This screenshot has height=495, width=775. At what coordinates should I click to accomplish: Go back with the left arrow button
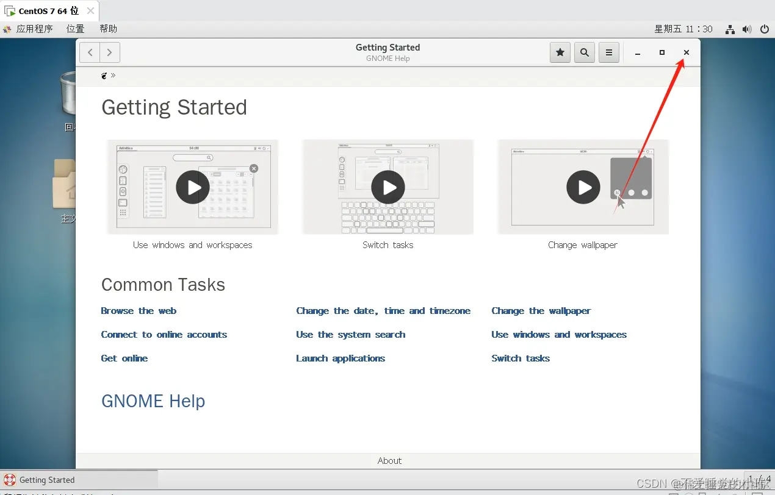click(x=90, y=52)
